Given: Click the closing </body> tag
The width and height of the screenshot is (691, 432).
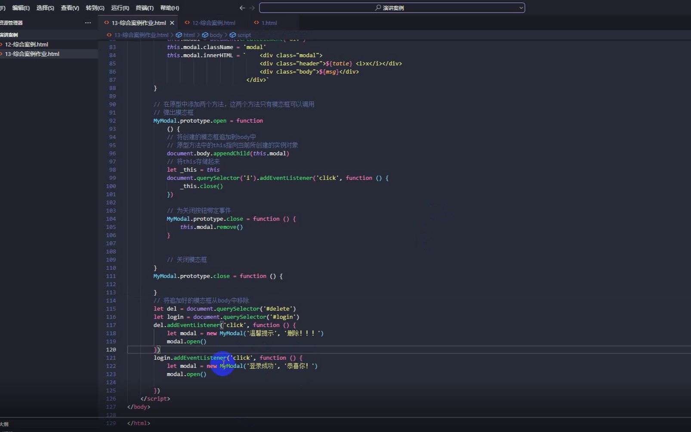Looking at the screenshot, I should [x=139, y=407].
